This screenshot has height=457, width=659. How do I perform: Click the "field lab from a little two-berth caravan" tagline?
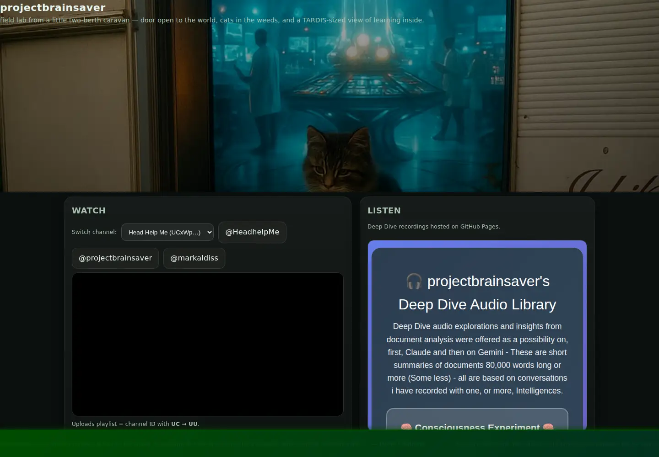(x=212, y=20)
